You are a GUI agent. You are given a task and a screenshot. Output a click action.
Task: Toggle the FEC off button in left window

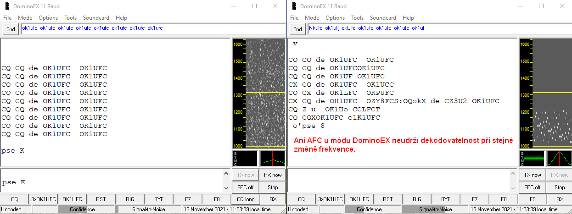(246, 187)
